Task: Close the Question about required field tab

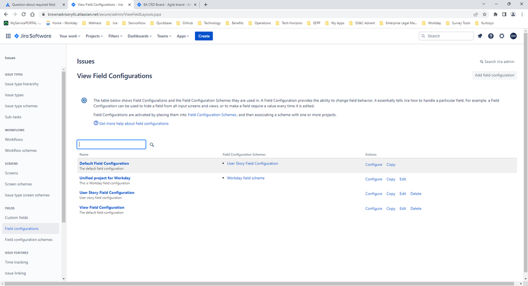Action: pyautogui.click(x=63, y=5)
